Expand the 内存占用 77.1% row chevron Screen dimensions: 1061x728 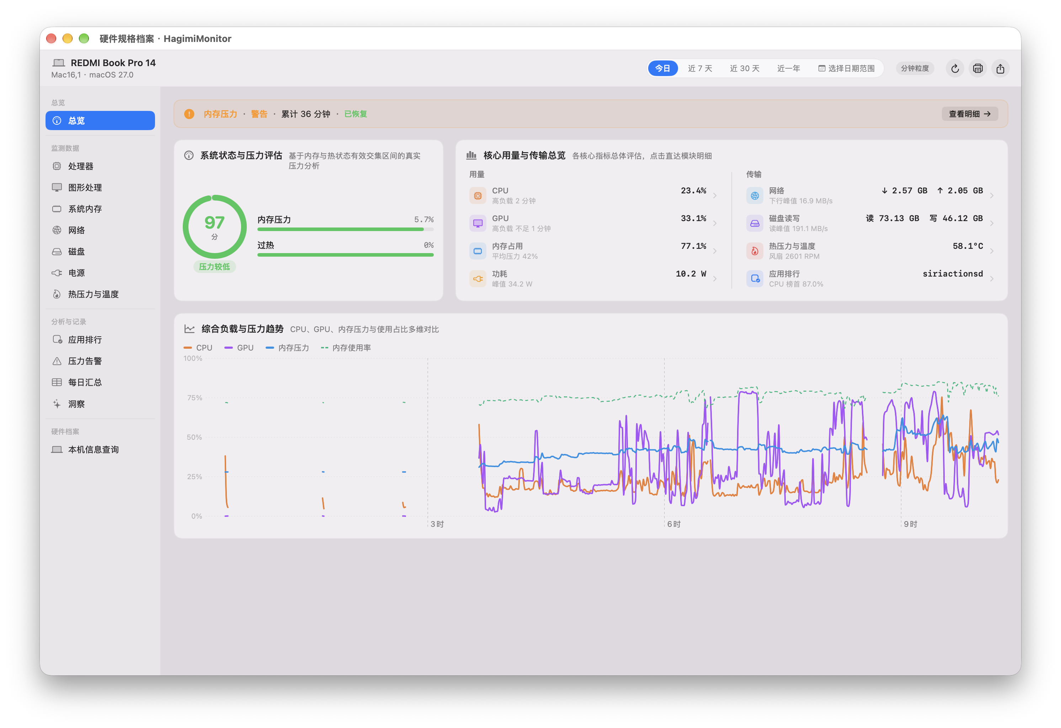pos(714,251)
